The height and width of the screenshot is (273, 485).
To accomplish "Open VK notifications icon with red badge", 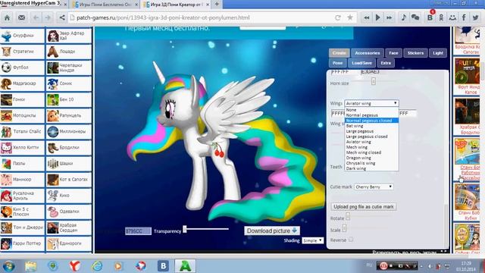I will click(x=430, y=17).
